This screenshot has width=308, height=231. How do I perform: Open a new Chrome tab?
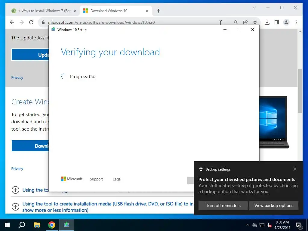point(159,11)
